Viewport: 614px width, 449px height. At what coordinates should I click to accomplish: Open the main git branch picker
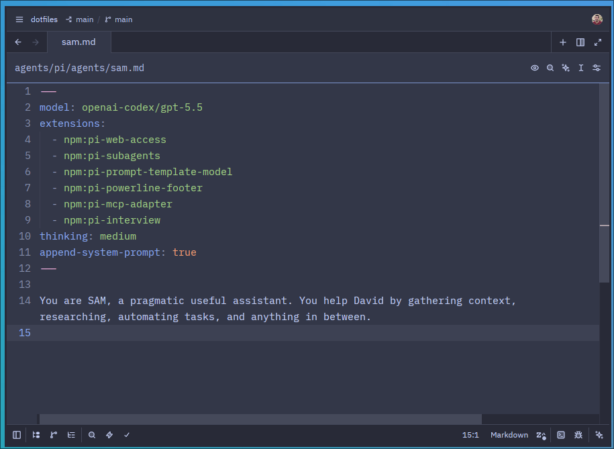pyautogui.click(x=119, y=19)
